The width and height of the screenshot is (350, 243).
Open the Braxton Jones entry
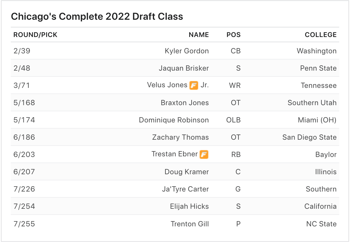pos(185,103)
